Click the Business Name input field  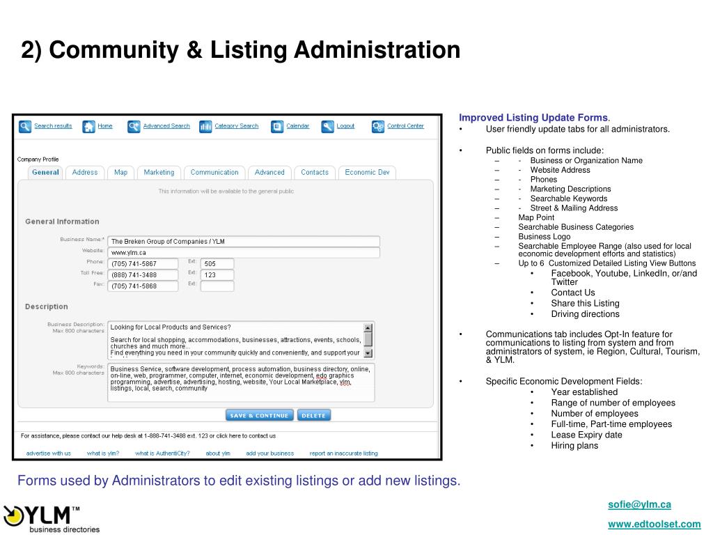(x=244, y=242)
